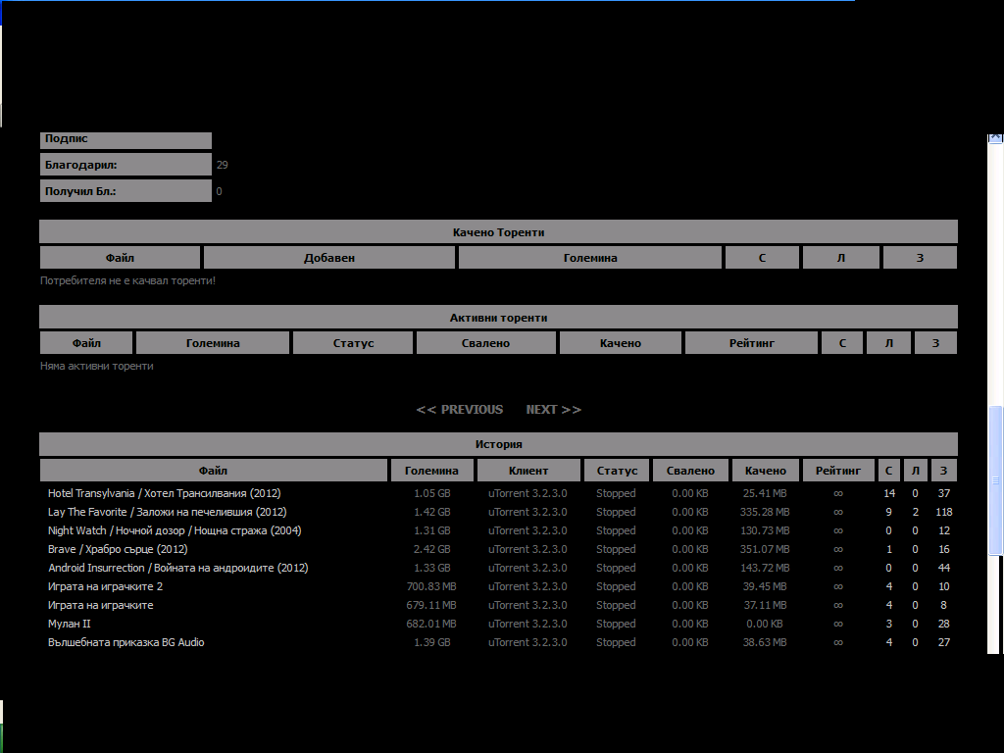Click Активни торенти section header
1004x753 pixels.
(498, 318)
